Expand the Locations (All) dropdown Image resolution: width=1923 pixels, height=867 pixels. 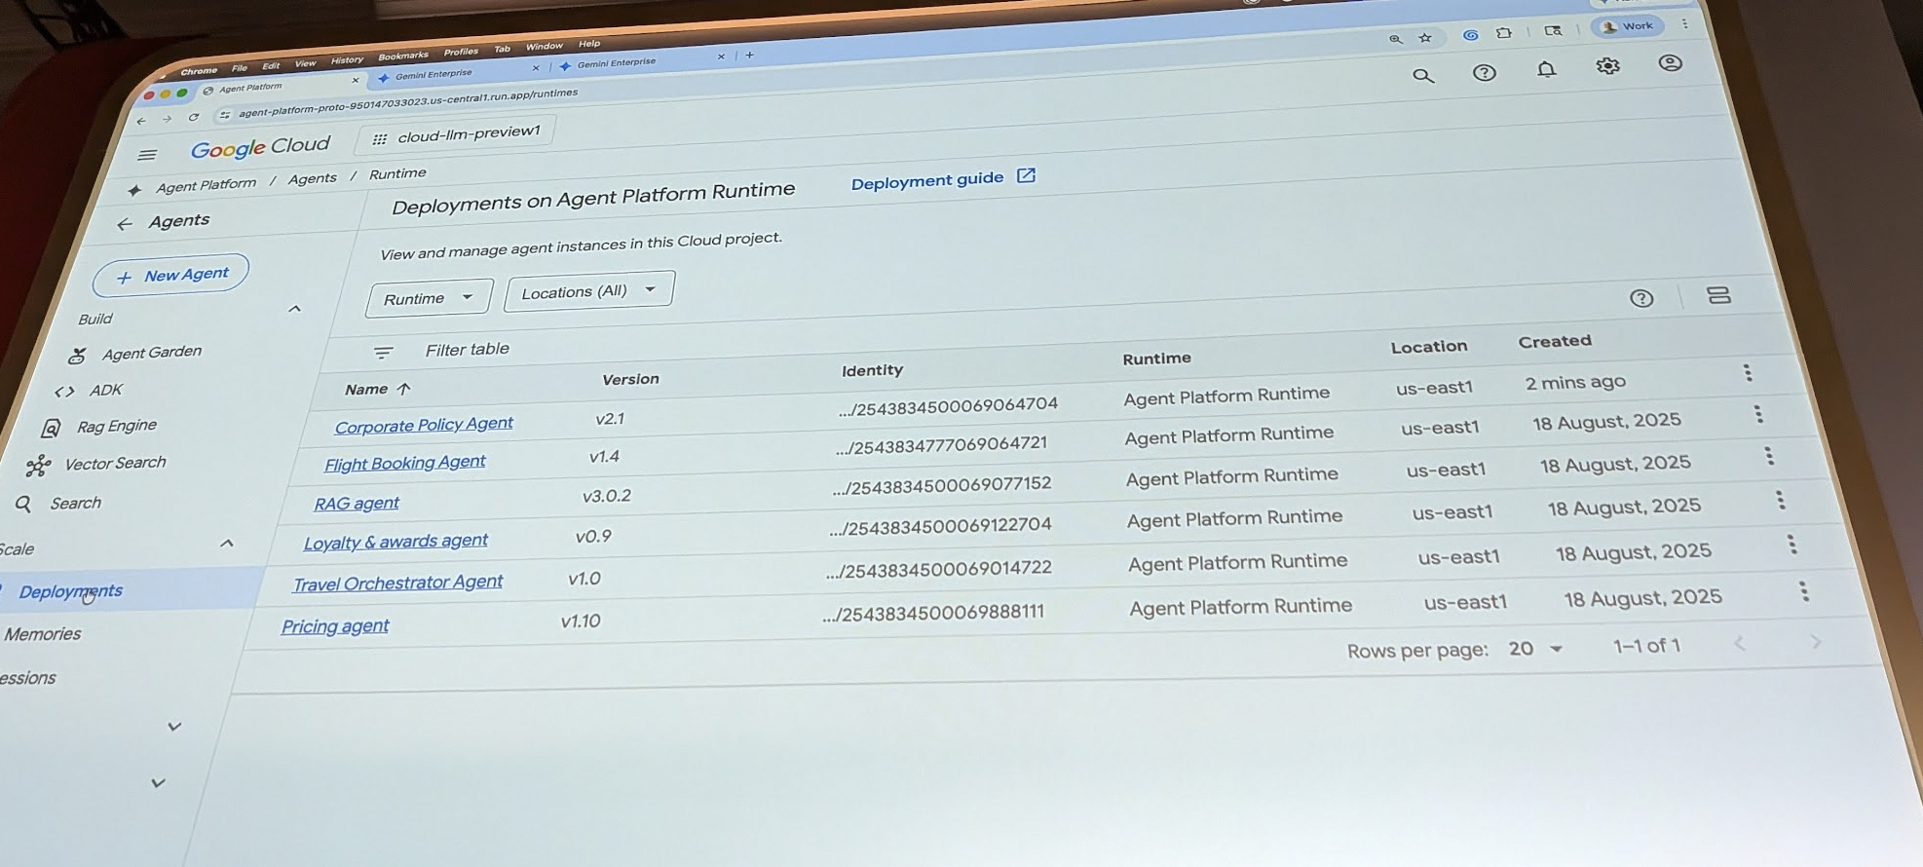point(588,291)
